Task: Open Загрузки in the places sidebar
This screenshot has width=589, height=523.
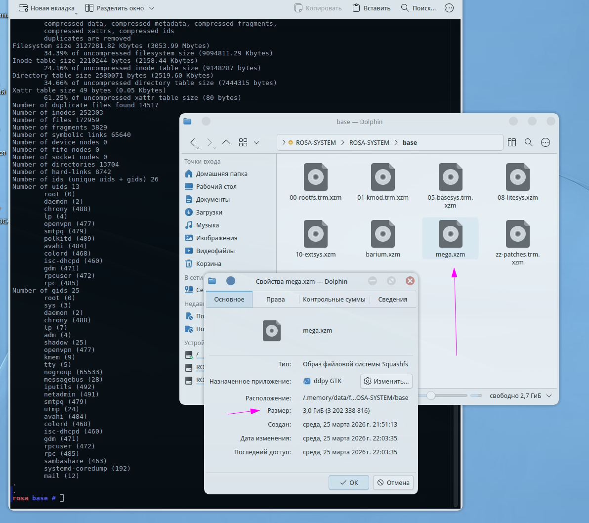Action: [x=209, y=212]
